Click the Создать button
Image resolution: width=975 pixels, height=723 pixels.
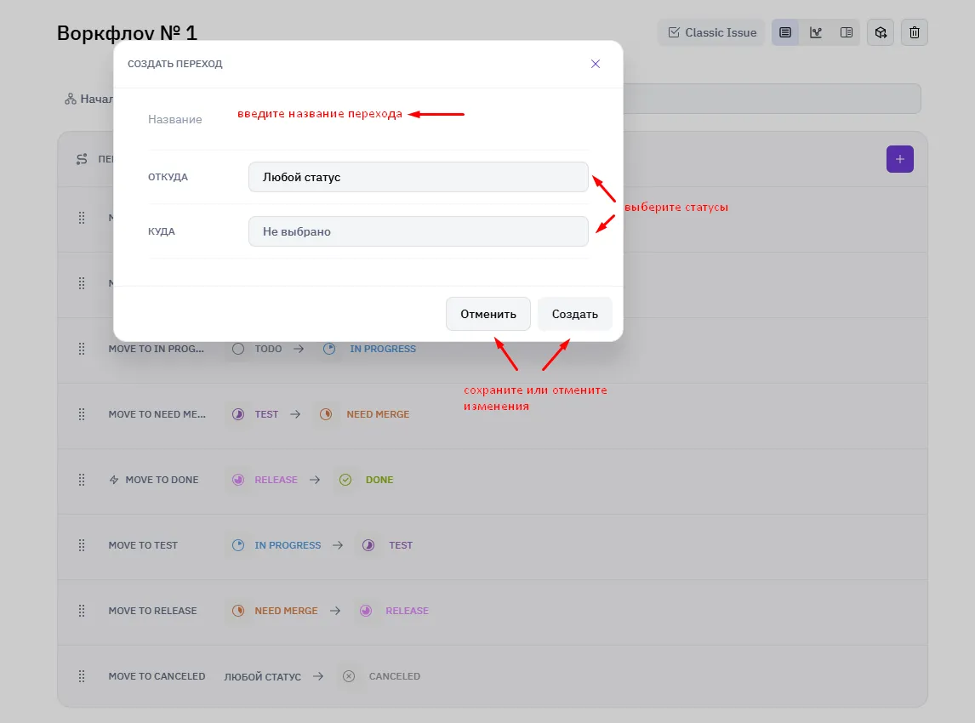pos(574,314)
